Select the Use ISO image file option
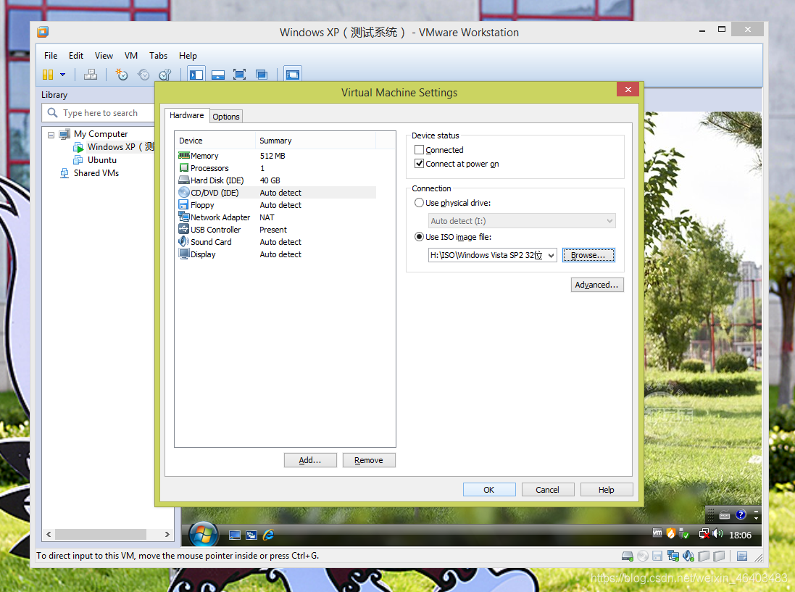Image resolution: width=795 pixels, height=592 pixels. [420, 237]
